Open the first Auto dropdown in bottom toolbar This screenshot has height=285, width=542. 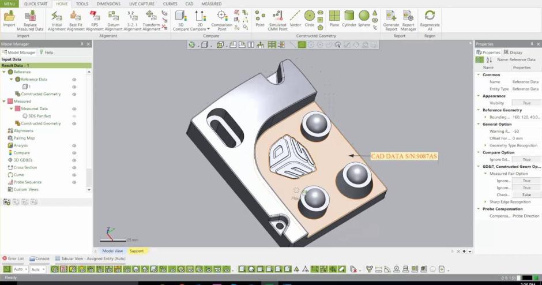[21, 269]
